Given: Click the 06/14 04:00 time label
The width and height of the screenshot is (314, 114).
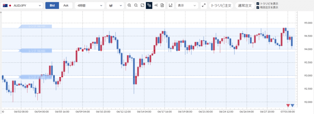Looking at the screenshot, I should (x=144, y=112).
